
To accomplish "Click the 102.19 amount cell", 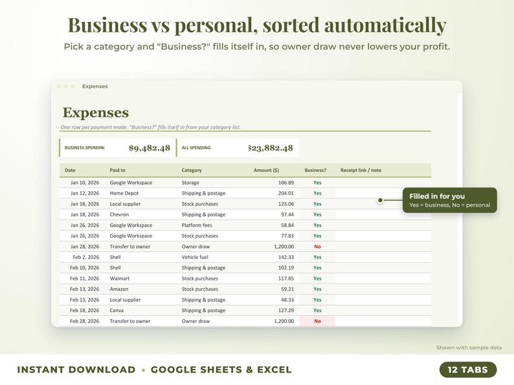I will (286, 267).
